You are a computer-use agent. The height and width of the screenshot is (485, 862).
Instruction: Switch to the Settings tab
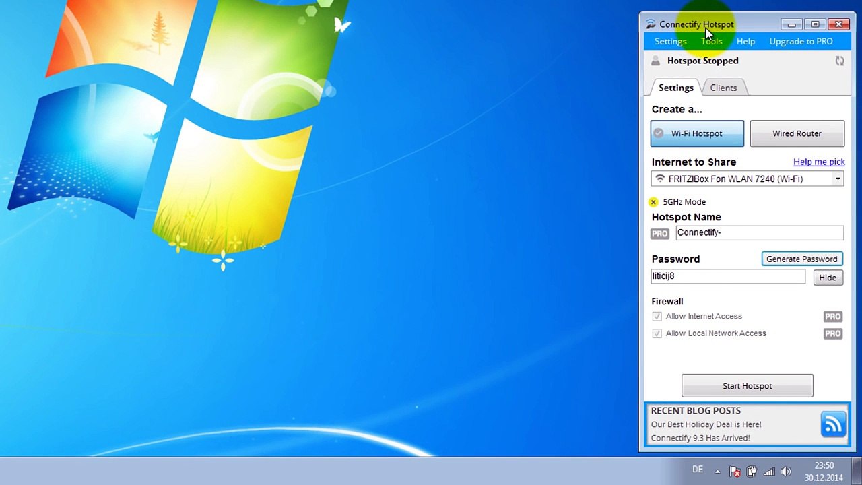[675, 88]
